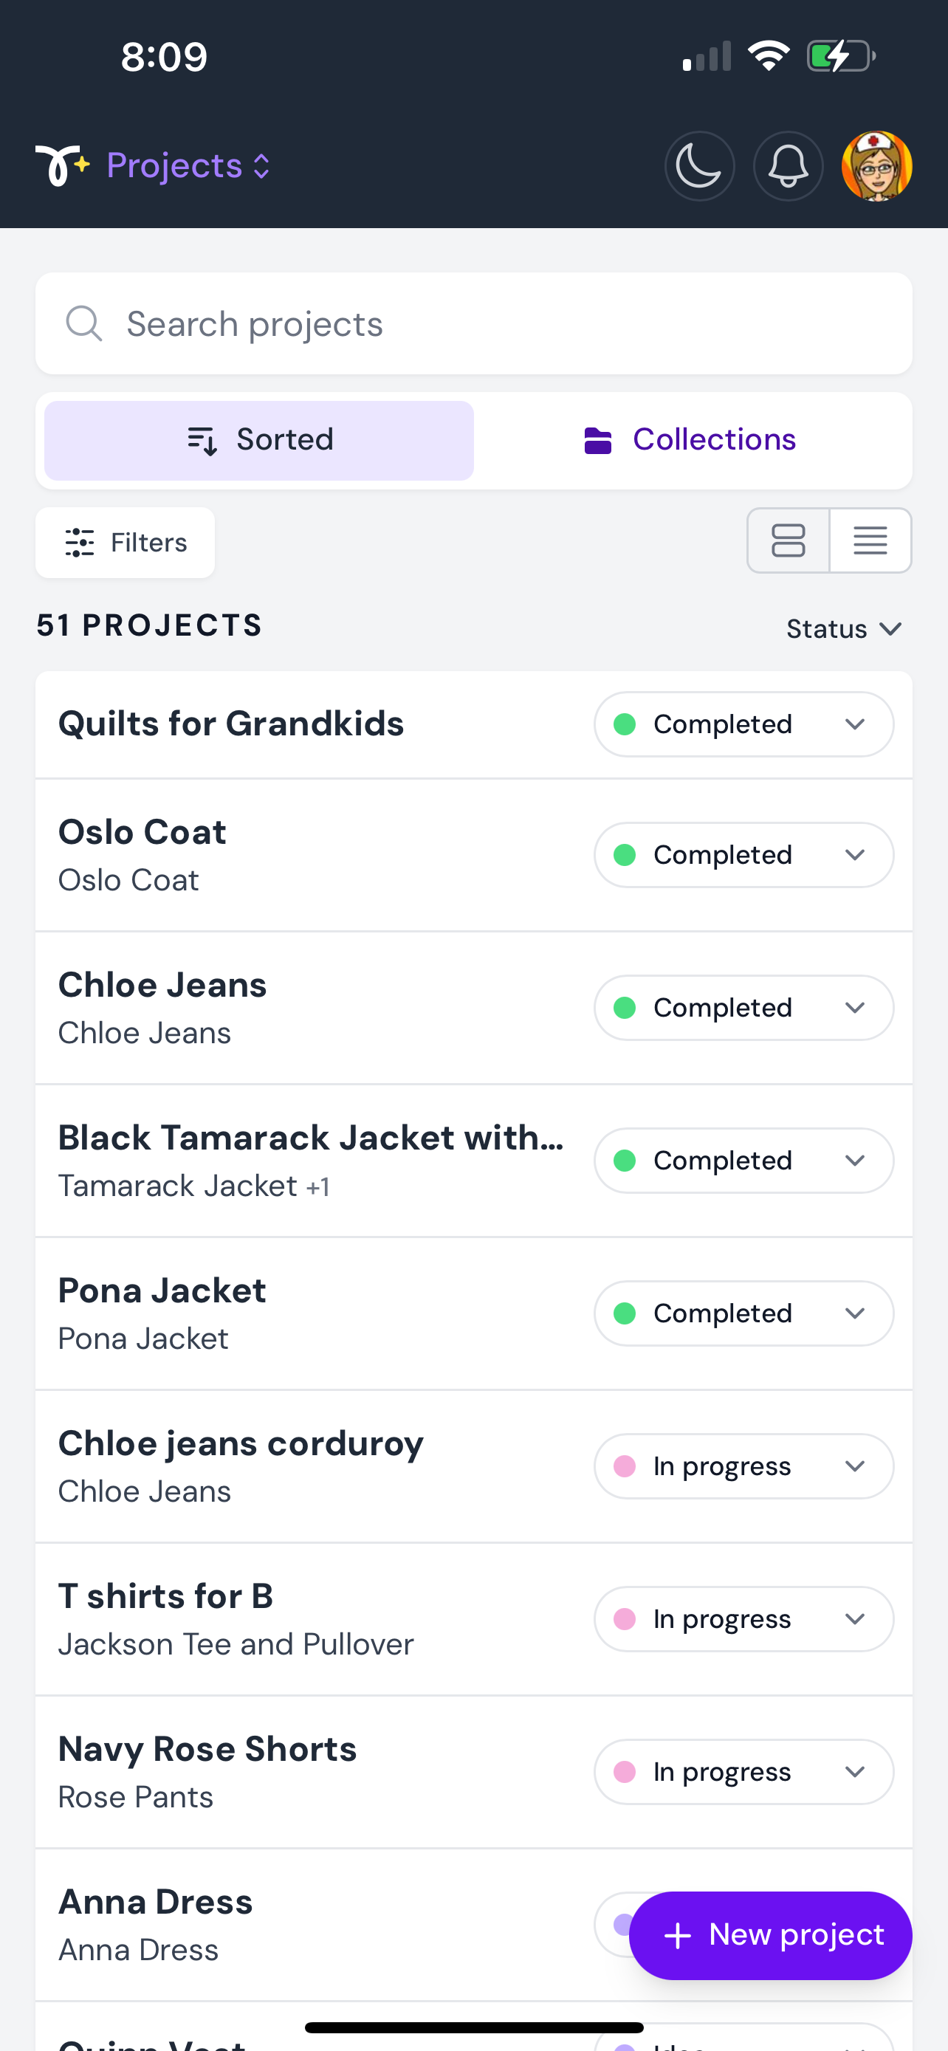
Task: Click the chevron on Navy Rose Shorts status
Action: (x=855, y=1771)
